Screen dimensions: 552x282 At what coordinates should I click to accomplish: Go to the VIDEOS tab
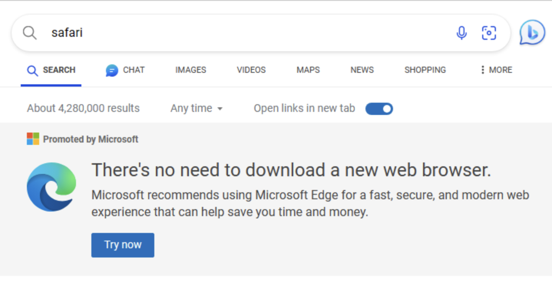[x=251, y=70]
